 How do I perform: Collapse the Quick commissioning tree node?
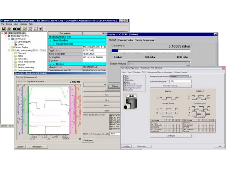(x=9, y=50)
